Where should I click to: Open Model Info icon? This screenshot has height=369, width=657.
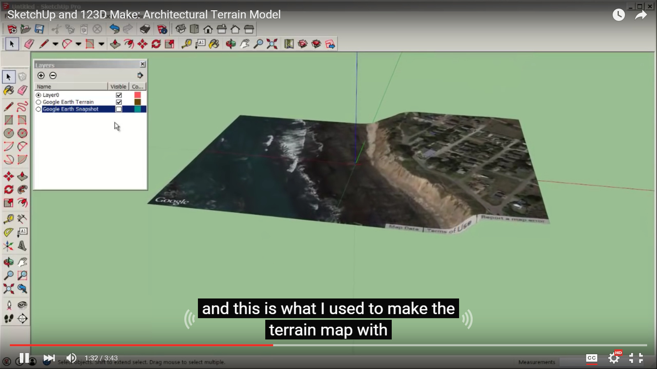click(162, 29)
